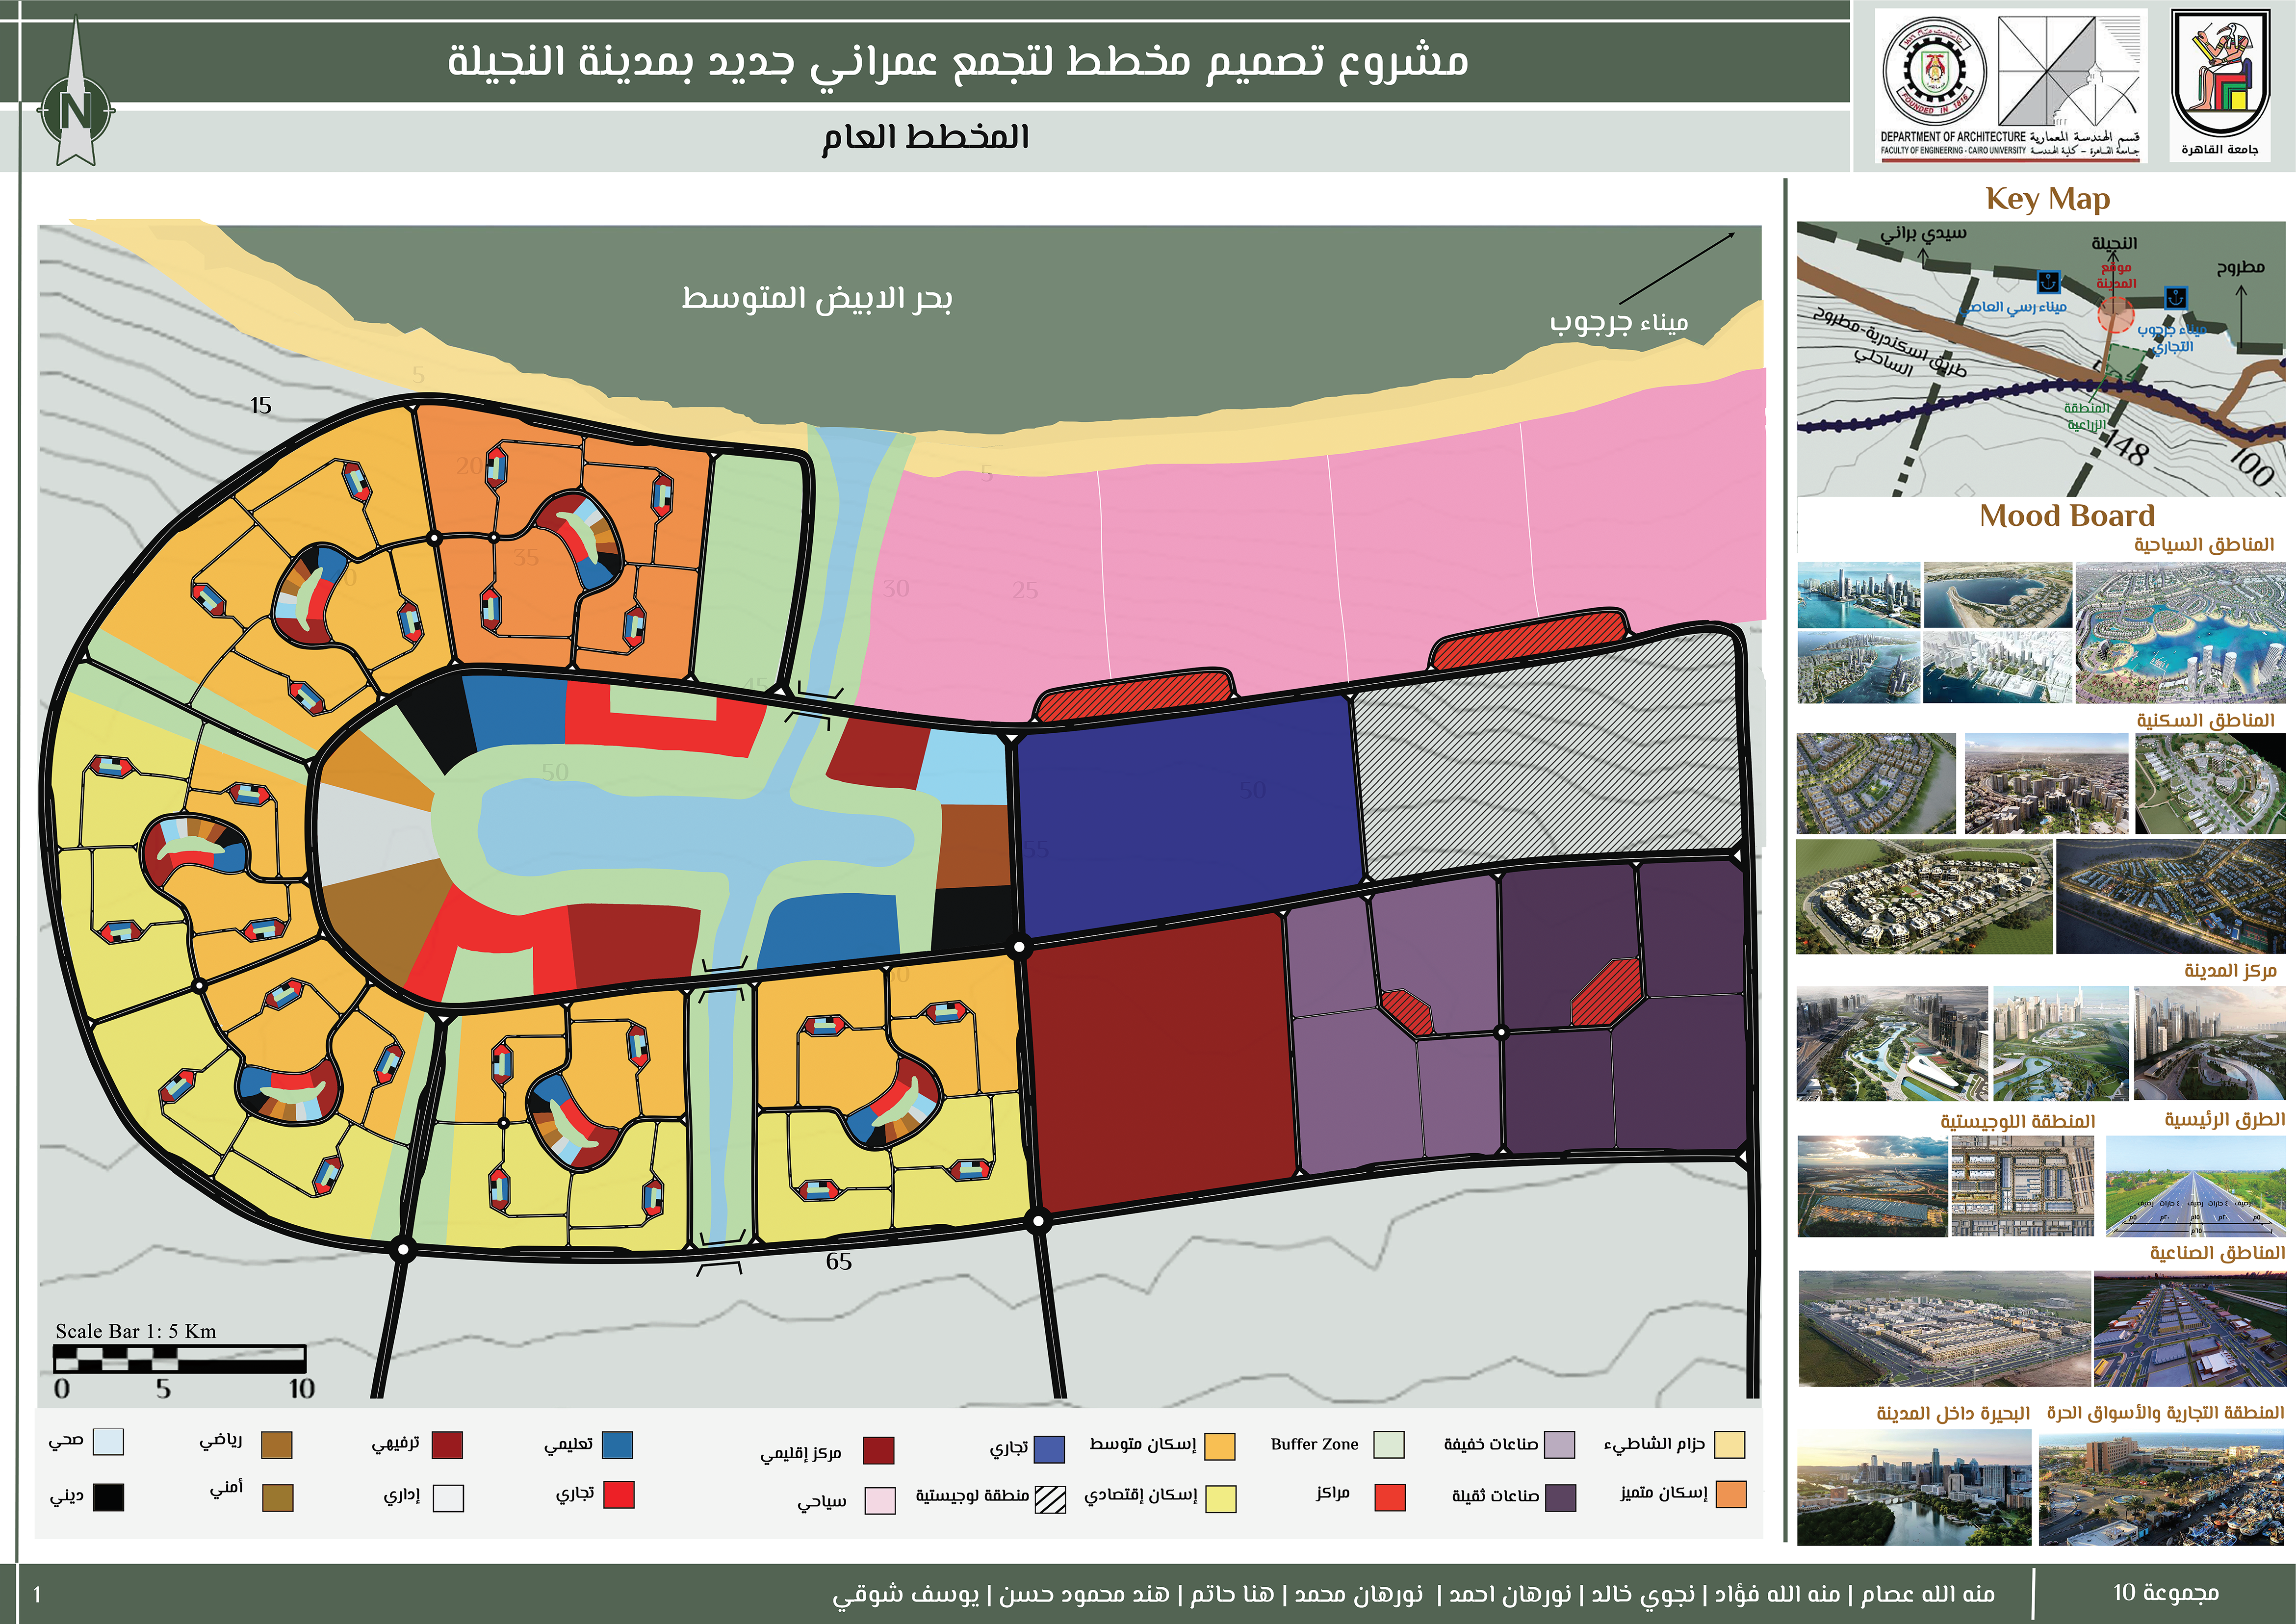Click the Key Map heading
The height and width of the screenshot is (1624, 2296).
tap(2047, 199)
